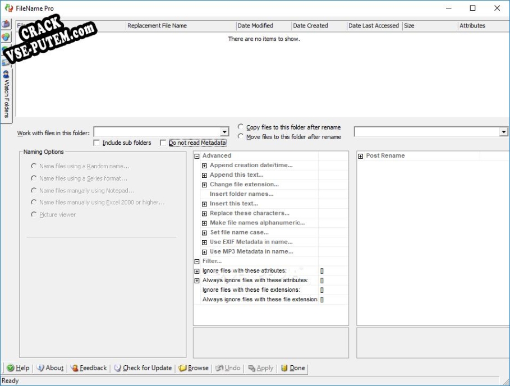Choose Name files using a Series format
510x386 pixels.
[x=34, y=178]
